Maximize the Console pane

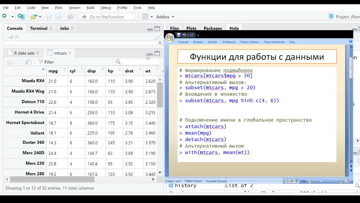pos(157,29)
